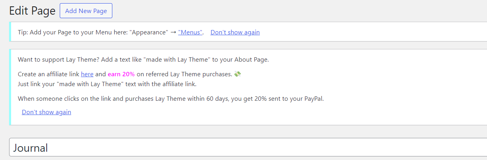This screenshot has height=160, width=487.
Task: Open the "Menus" link in the tip
Action: tap(190, 32)
